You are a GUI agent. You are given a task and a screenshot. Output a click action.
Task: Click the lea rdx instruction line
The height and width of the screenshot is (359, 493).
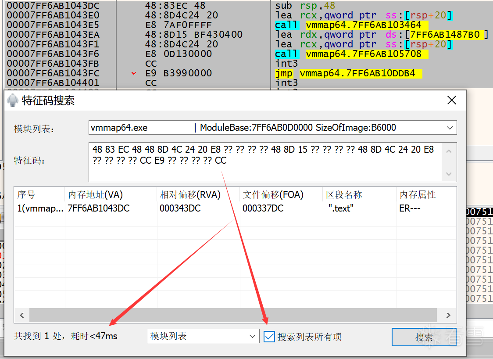click(382, 35)
